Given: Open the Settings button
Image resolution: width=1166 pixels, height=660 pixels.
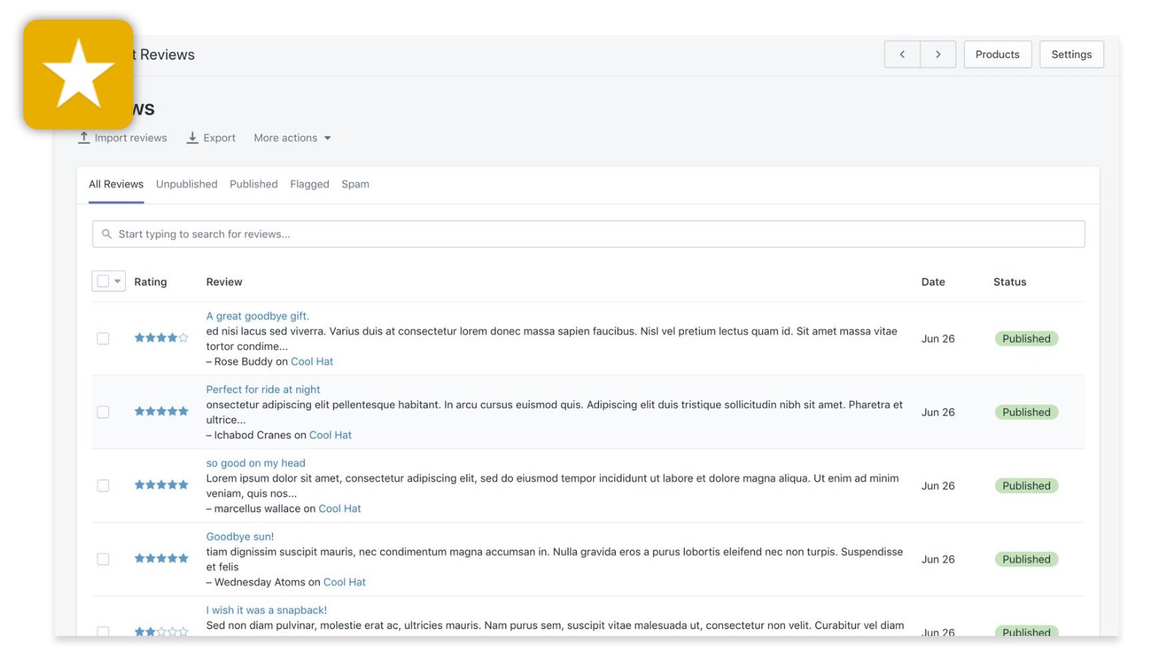Looking at the screenshot, I should (x=1072, y=54).
